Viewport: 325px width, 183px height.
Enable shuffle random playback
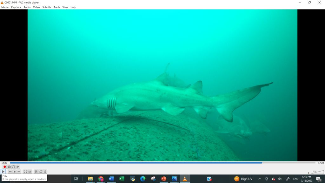pos(45,172)
